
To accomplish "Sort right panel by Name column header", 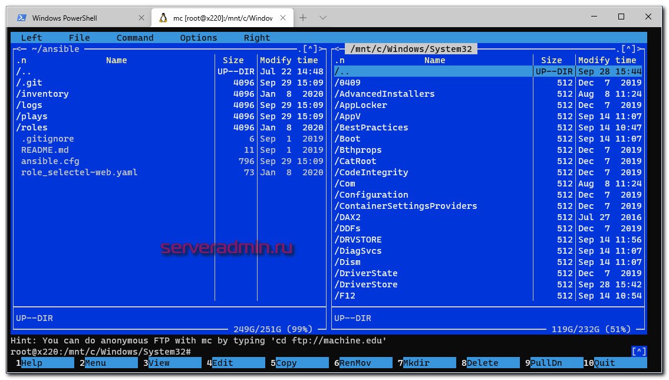I will [x=435, y=60].
